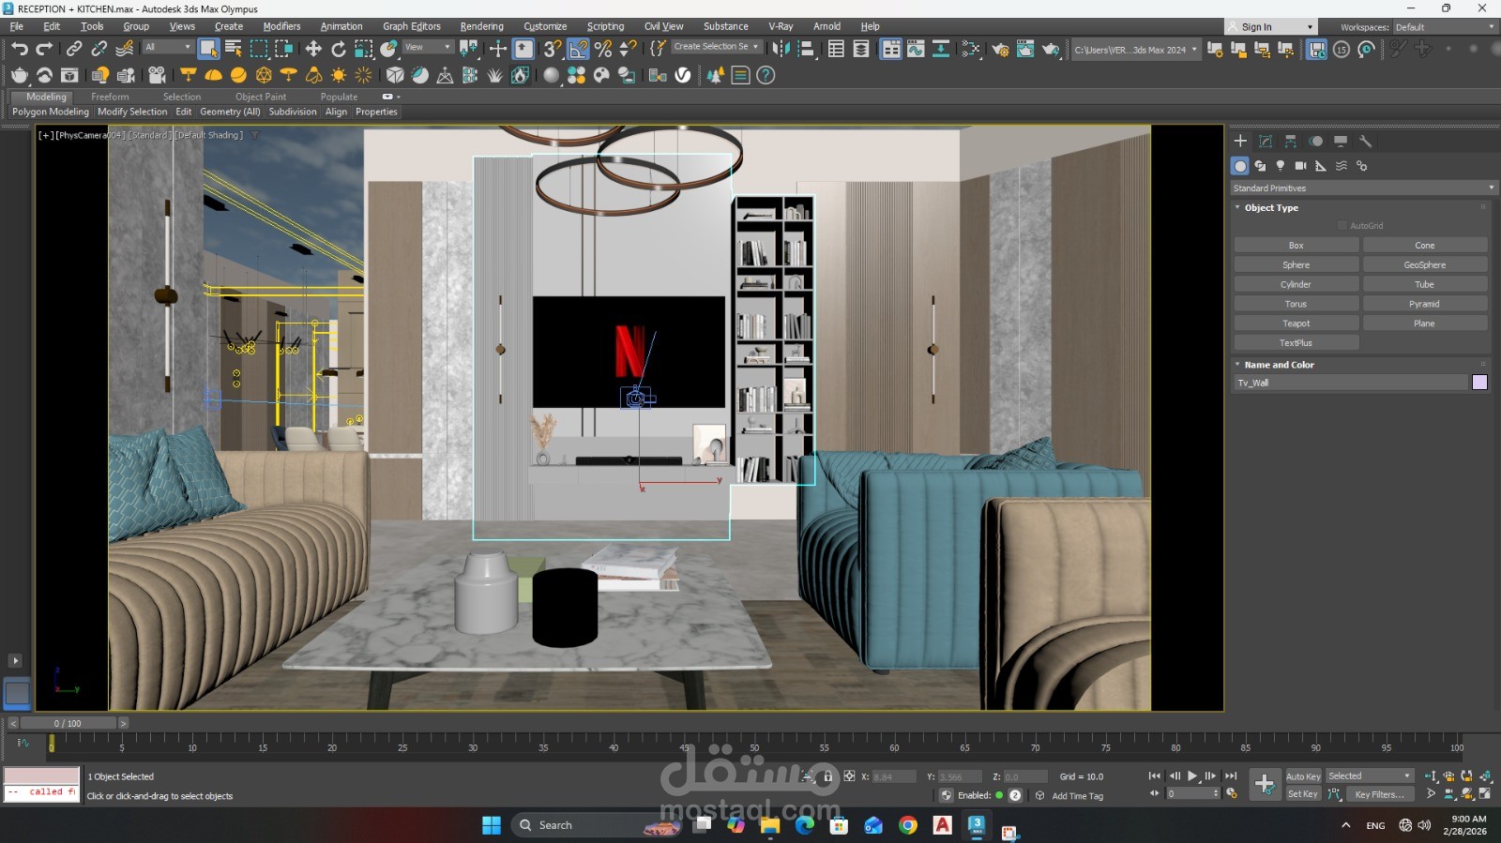Open the Graph Editors menu
The image size is (1501, 843).
pyautogui.click(x=411, y=26)
